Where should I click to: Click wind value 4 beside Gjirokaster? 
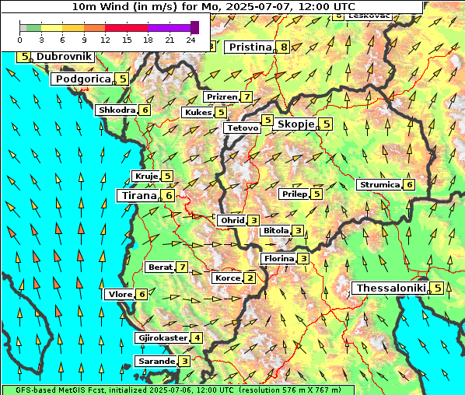(x=198, y=337)
